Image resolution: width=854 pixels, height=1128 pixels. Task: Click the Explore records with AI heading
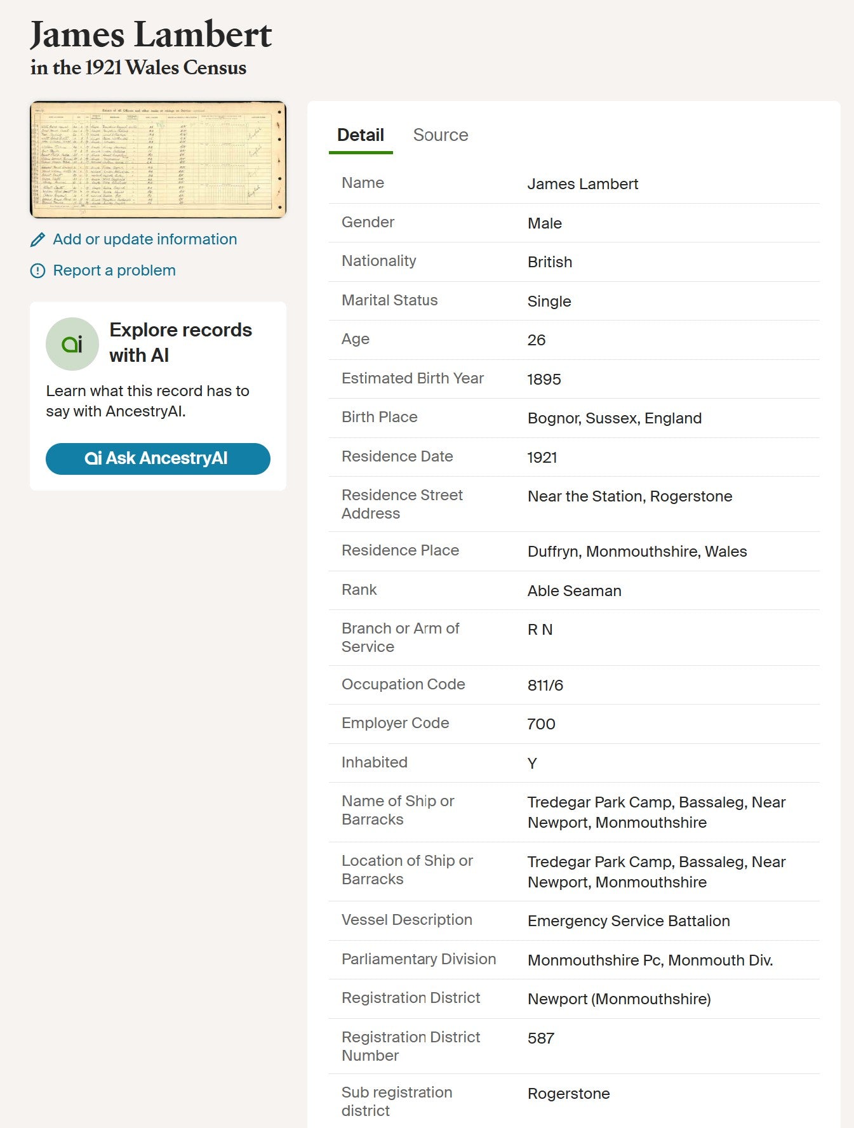point(180,342)
